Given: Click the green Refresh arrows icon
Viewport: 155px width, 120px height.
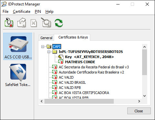Looking at the screenshot, I should [x=59, y=23].
